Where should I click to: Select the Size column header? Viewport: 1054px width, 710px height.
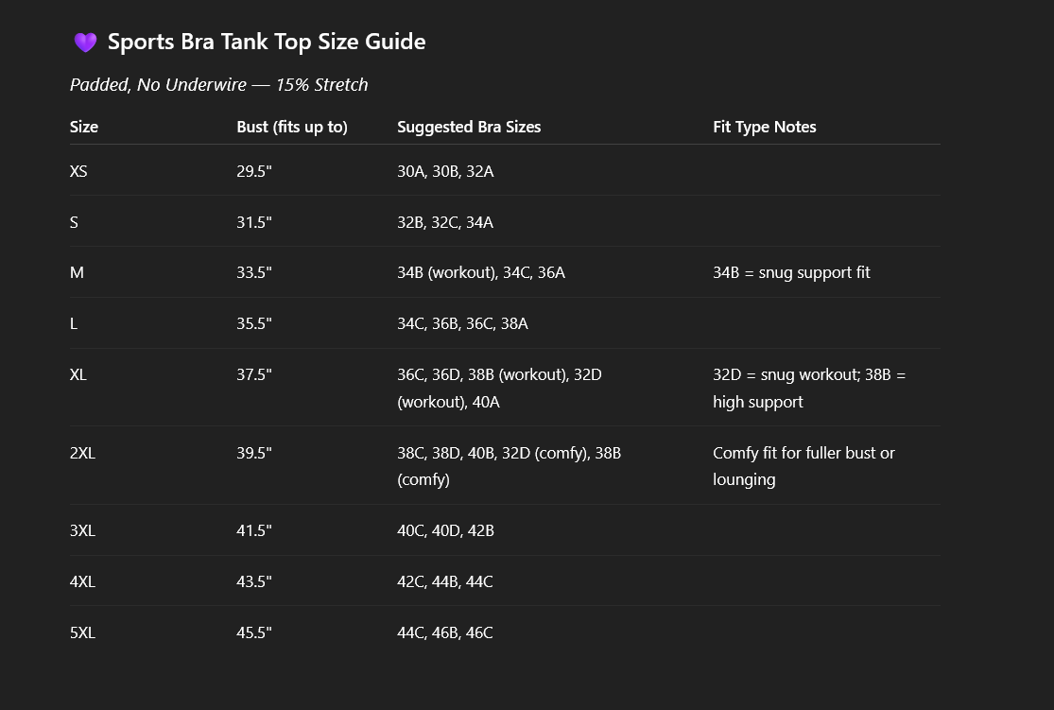tap(84, 127)
